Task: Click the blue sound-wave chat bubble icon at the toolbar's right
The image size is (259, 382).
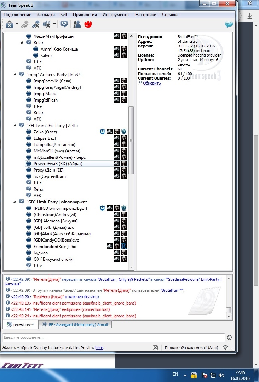Action: pyautogui.click(x=229, y=24)
